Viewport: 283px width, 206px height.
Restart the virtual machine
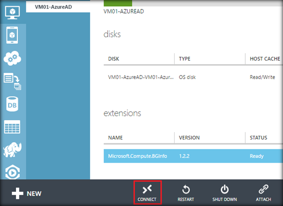[186, 193]
